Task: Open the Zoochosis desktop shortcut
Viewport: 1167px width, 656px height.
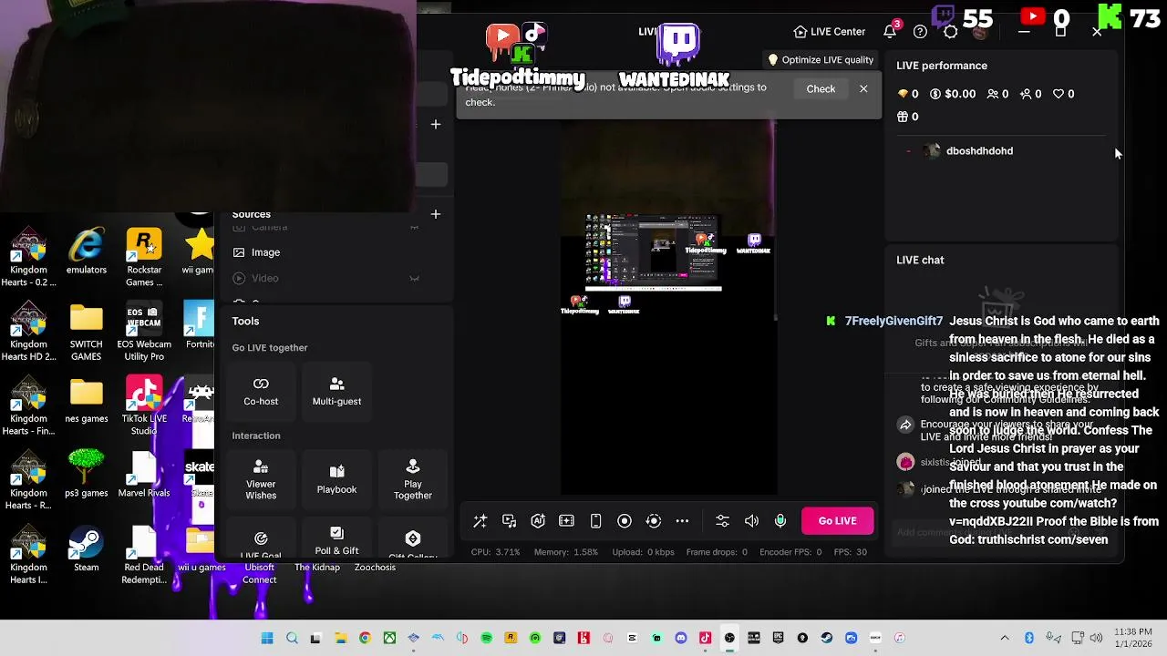Action: [375, 568]
